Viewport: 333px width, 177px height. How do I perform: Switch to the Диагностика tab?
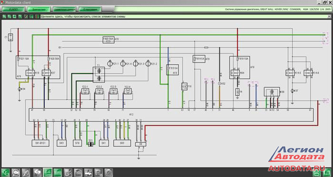tap(39, 9)
